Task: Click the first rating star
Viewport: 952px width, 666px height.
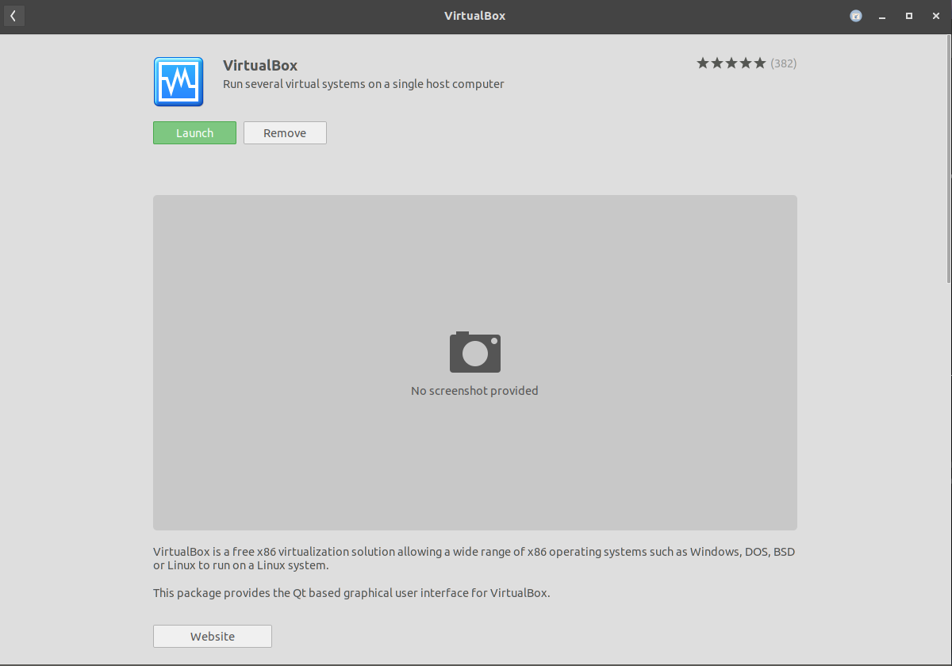Action: click(x=703, y=63)
